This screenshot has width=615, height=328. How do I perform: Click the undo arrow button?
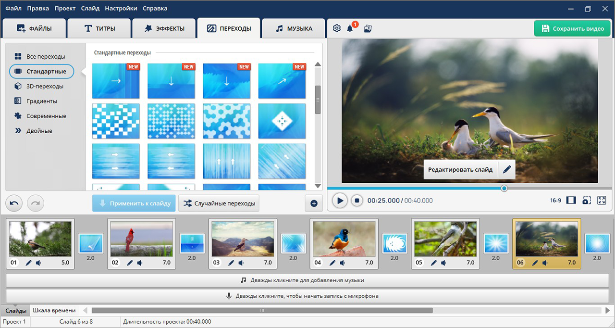(14, 203)
